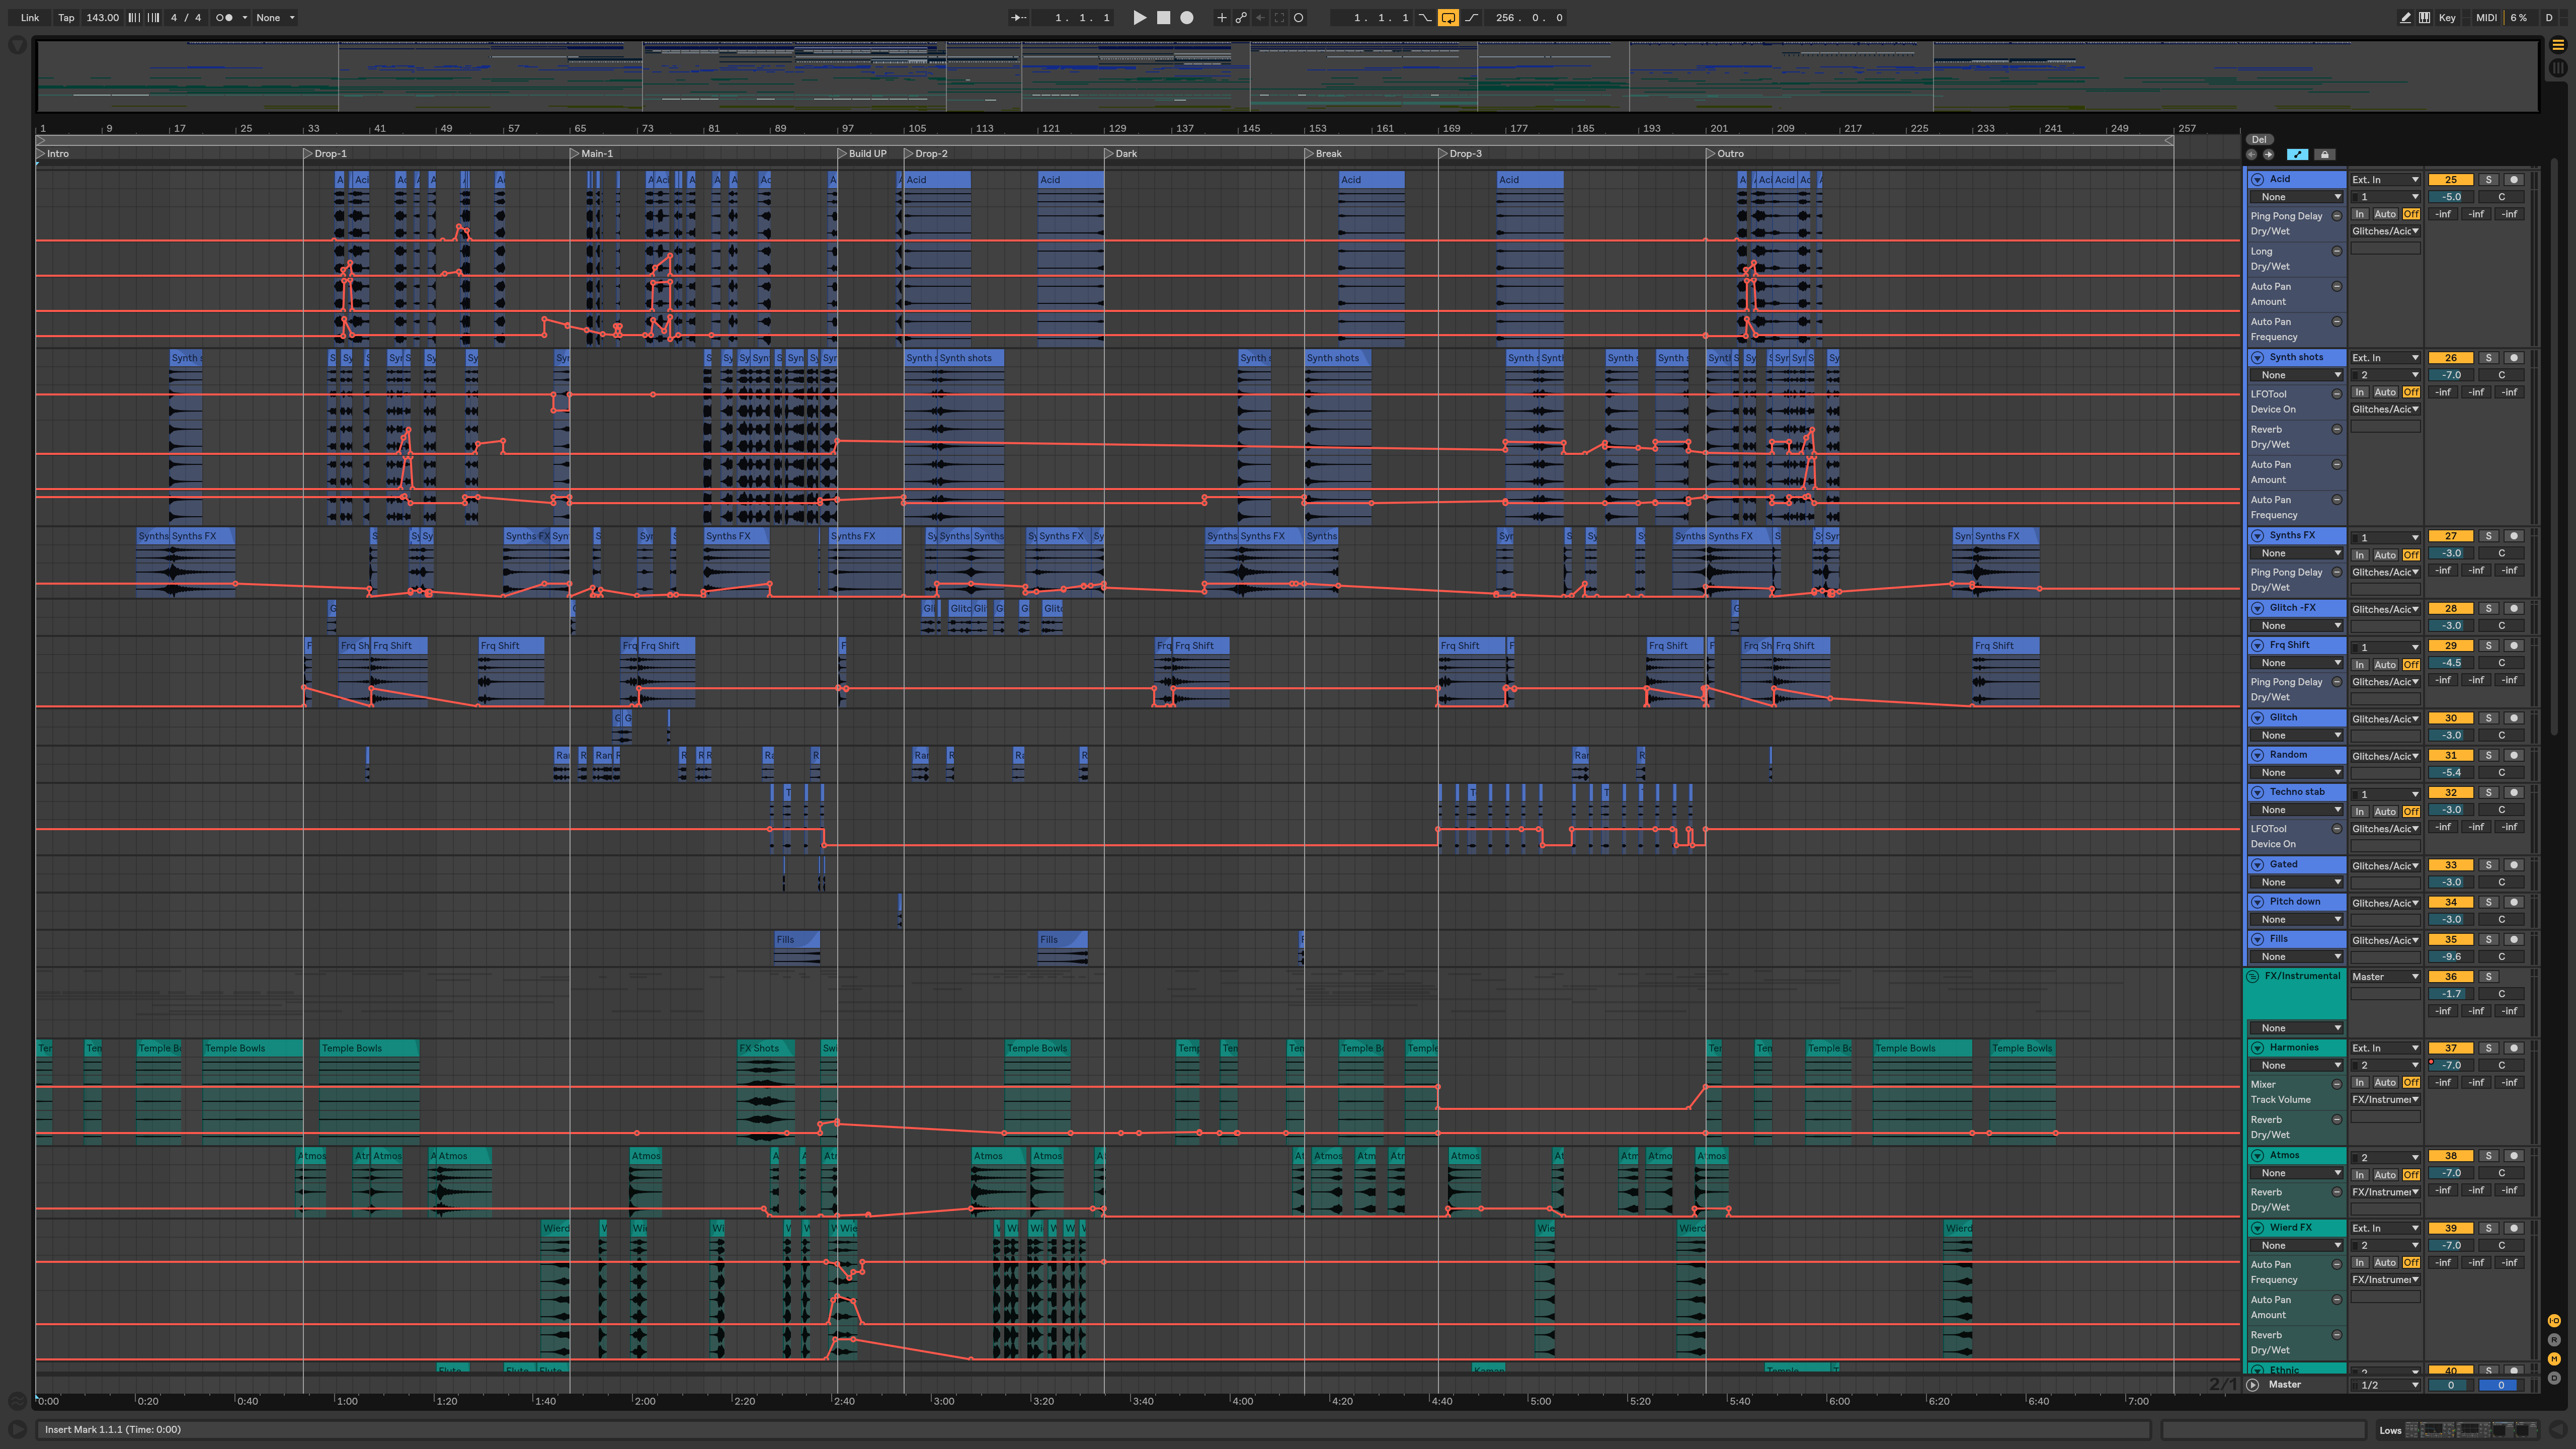Viewport: 2576px width, 1449px height.
Task: Open the quantization menu showing None
Action: pyautogui.click(x=275, y=17)
